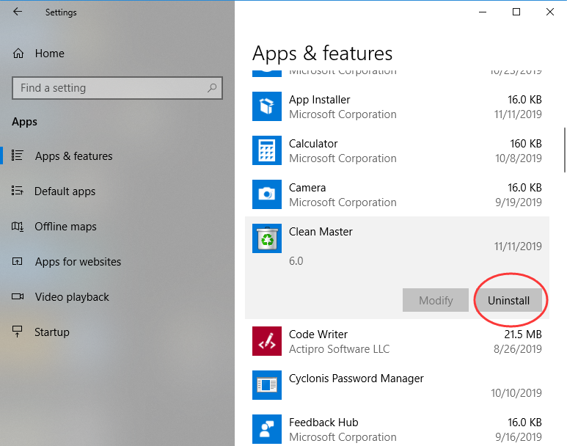Image resolution: width=567 pixels, height=446 pixels.
Task: Minimize the Settings window
Action: (483, 12)
